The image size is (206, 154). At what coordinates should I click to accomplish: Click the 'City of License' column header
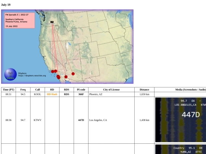point(111,90)
